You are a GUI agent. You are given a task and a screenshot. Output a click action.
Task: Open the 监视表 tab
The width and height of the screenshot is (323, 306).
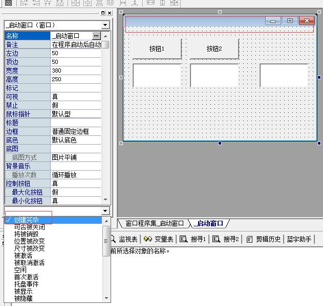pyautogui.click(x=125, y=239)
